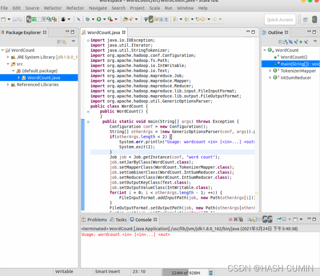Expand JRE System Library node
The height and width of the screenshot is (276, 320).
point(8,57)
